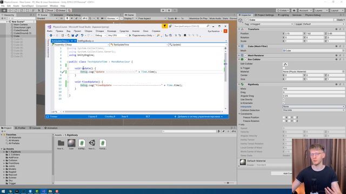Open Unity's Component menu
The width and height of the screenshot is (346, 194).
click(x=42, y=6)
